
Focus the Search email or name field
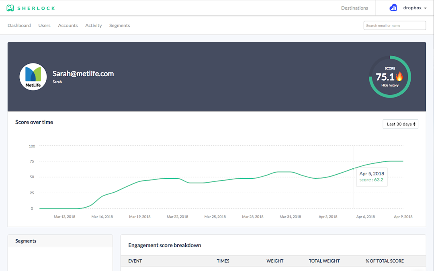coord(395,25)
